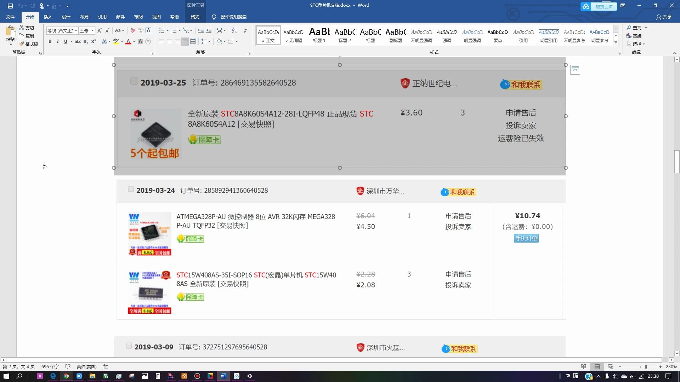Increase font size with grow font icon
The image size is (680, 382).
[x=100, y=30]
